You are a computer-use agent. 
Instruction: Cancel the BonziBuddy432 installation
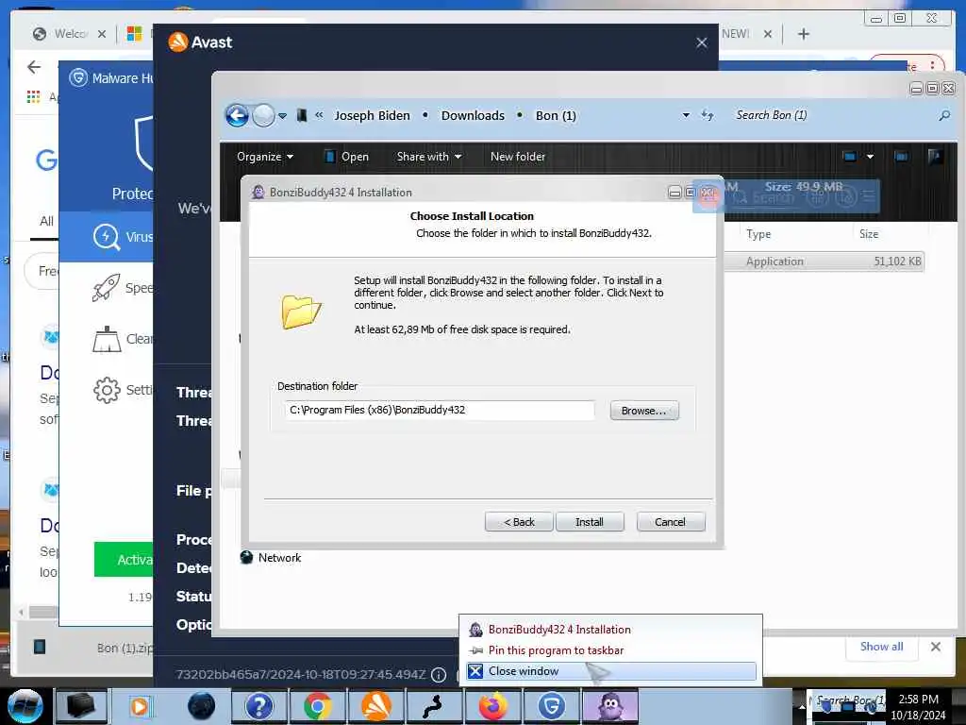click(x=671, y=521)
